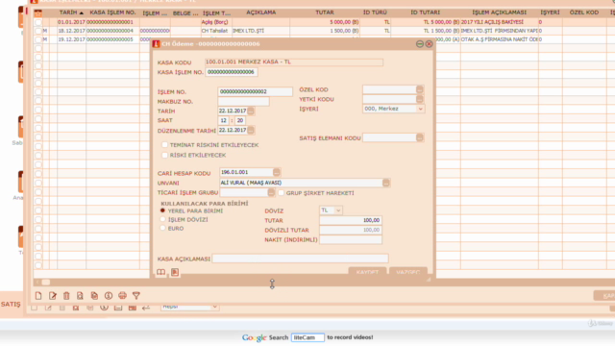Select Yerel Para Birimi radio option

tap(162, 210)
